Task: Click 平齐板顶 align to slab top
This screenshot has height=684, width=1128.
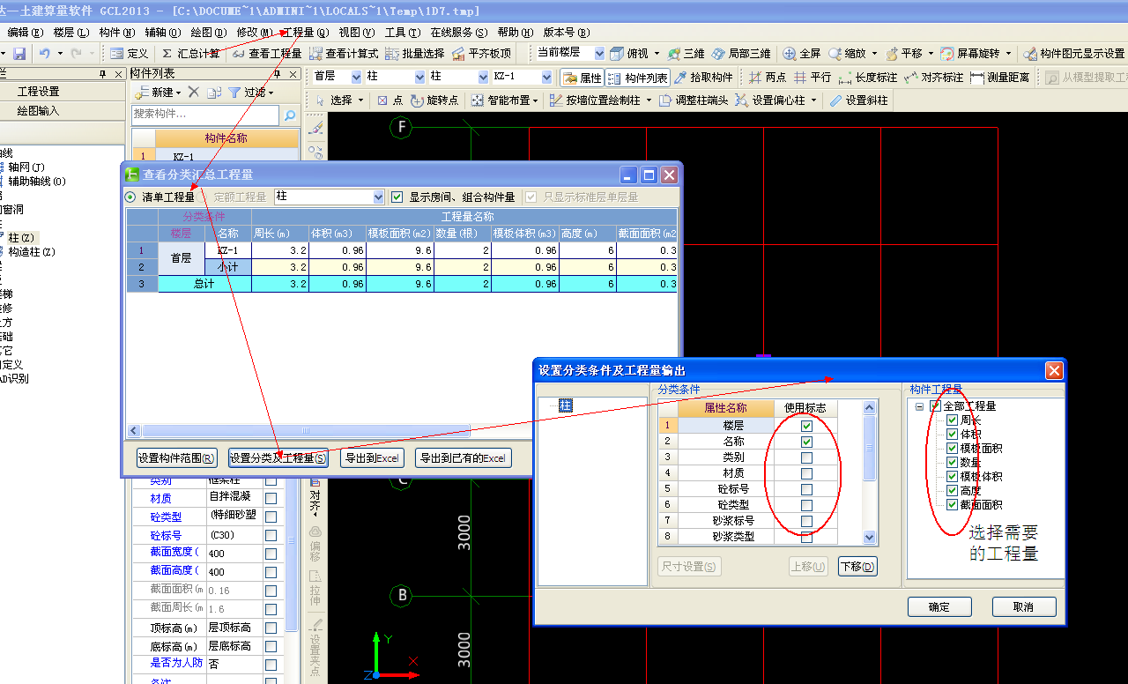Action: pos(481,54)
